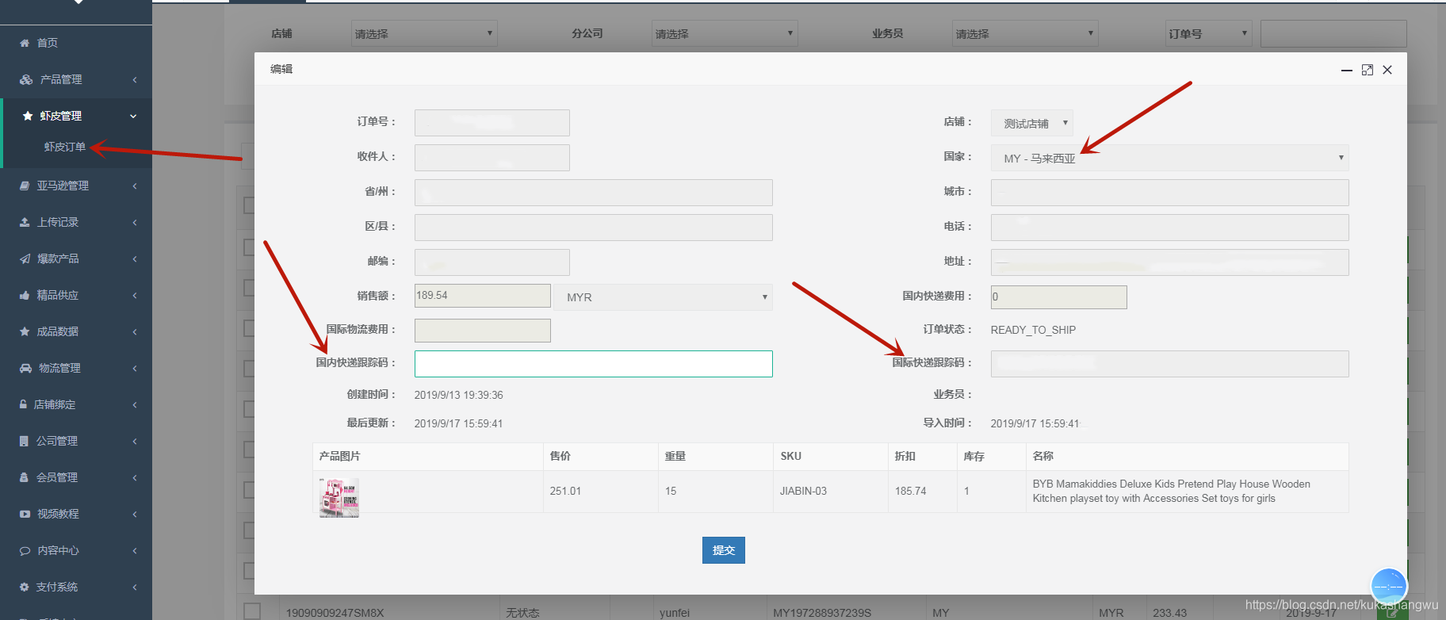Click the 国内快递费用 field
The image size is (1446, 620).
pyautogui.click(x=1058, y=297)
